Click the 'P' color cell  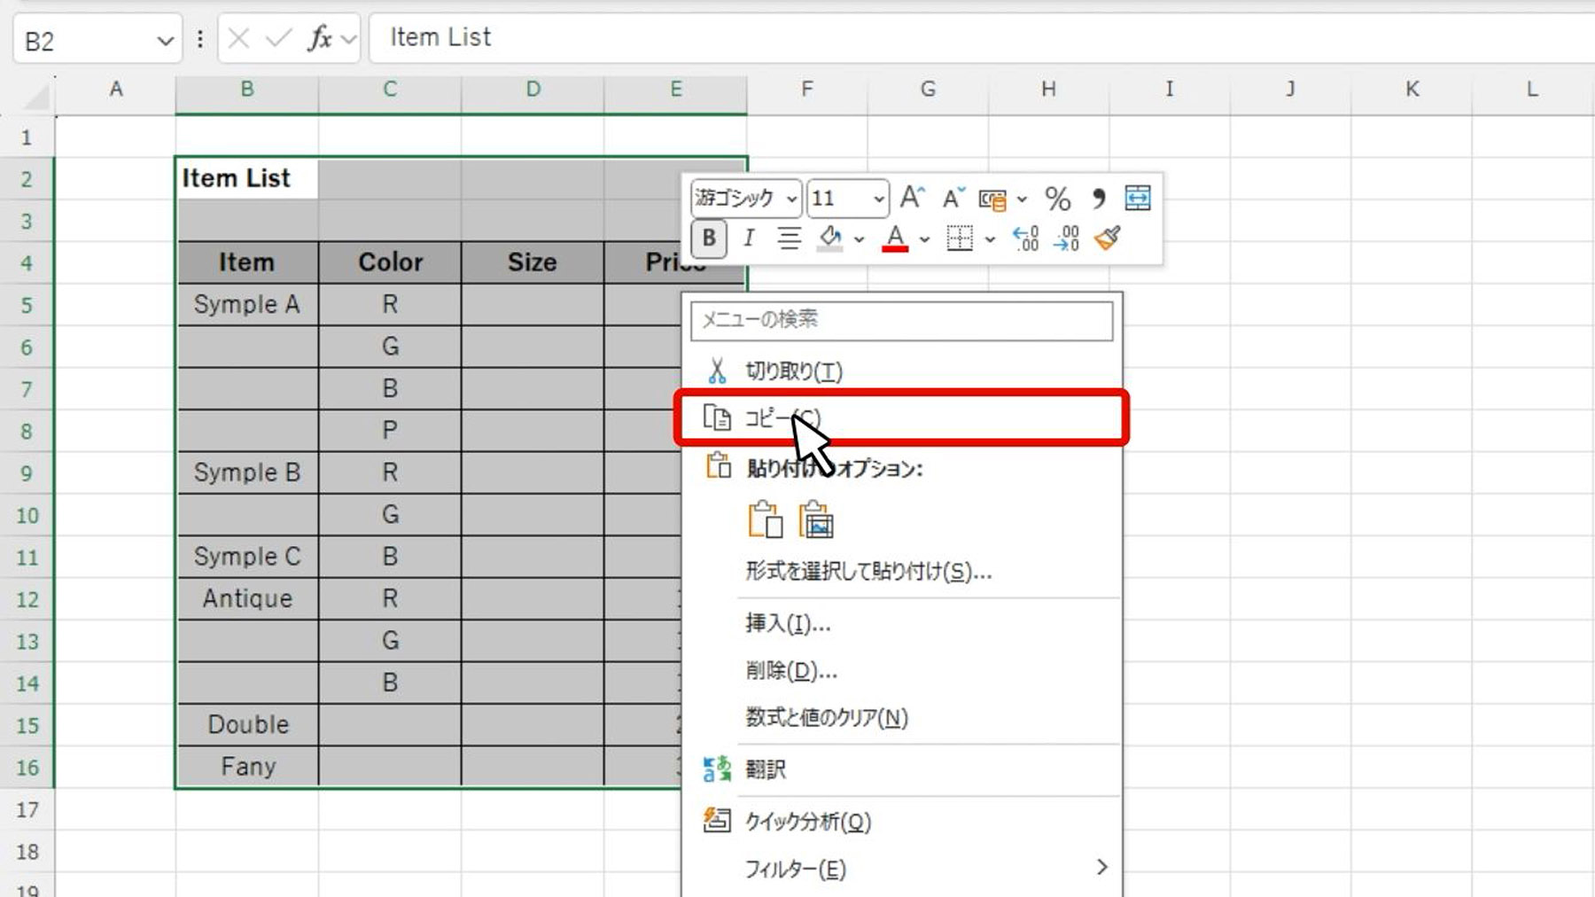[x=390, y=431]
